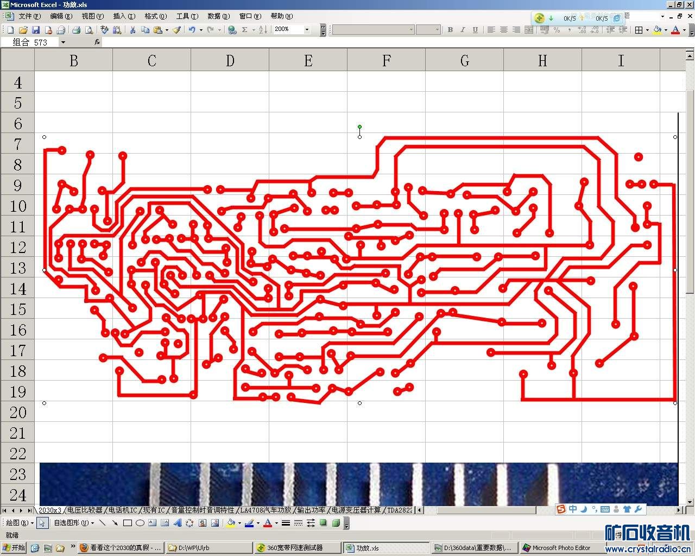Insert clip art from the drawing toolbar

pos(203,523)
